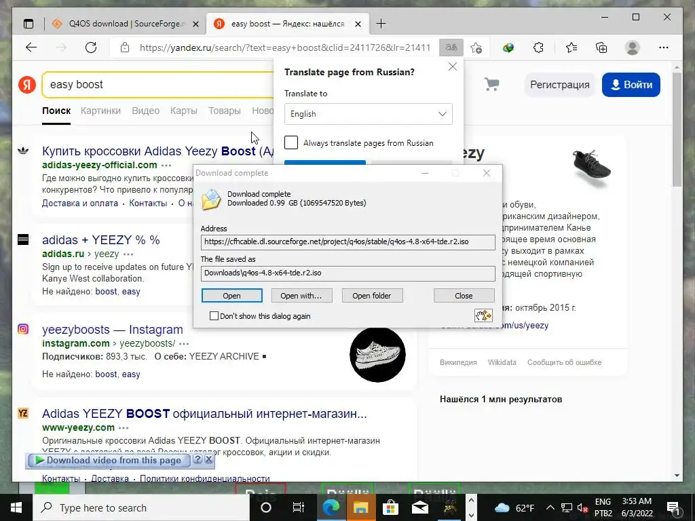Open Microsoft Store from the taskbar
Screen dimensions: 695x521
pos(390,507)
